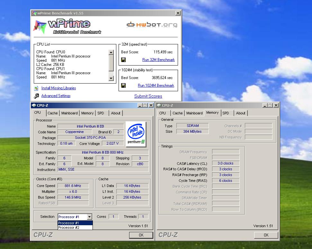Run the 32M benchmark
This screenshot has height=249, width=312.
coord(158,60)
